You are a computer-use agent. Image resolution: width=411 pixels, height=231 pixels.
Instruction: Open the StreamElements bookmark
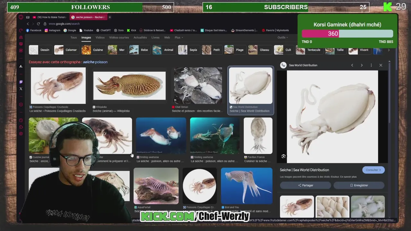[x=244, y=30]
